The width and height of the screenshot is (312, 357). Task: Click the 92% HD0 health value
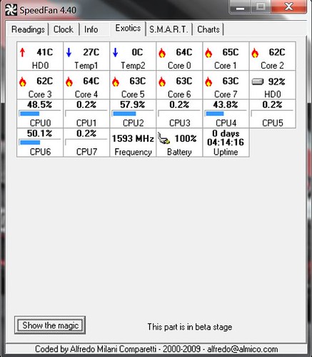pyautogui.click(x=277, y=82)
